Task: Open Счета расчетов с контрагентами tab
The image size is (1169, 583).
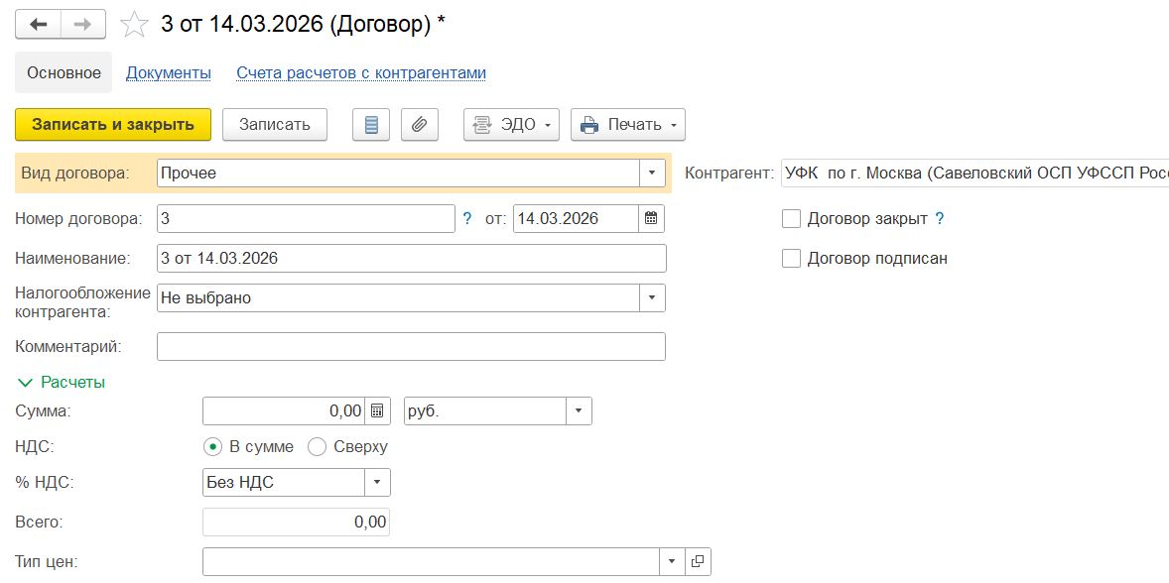Action: 361,73
